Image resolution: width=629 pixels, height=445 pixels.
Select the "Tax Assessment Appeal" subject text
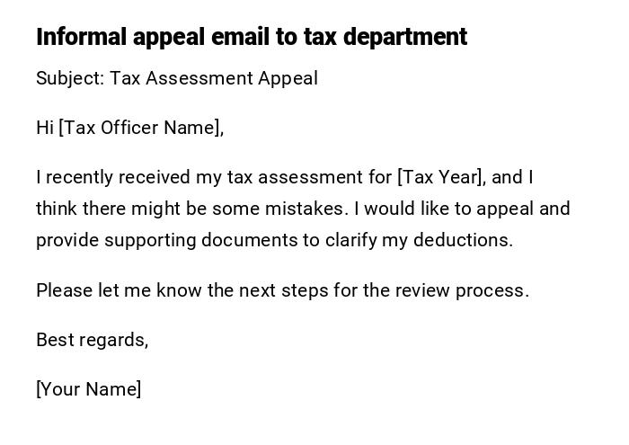[214, 78]
